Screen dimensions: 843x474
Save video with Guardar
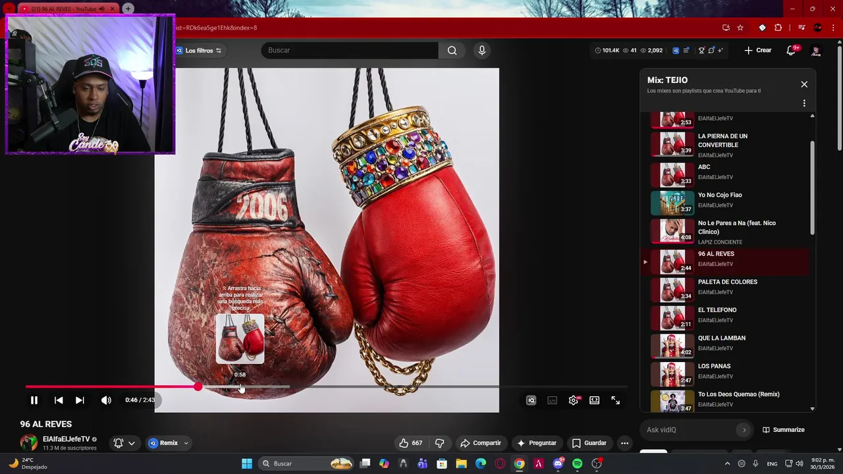click(x=589, y=443)
